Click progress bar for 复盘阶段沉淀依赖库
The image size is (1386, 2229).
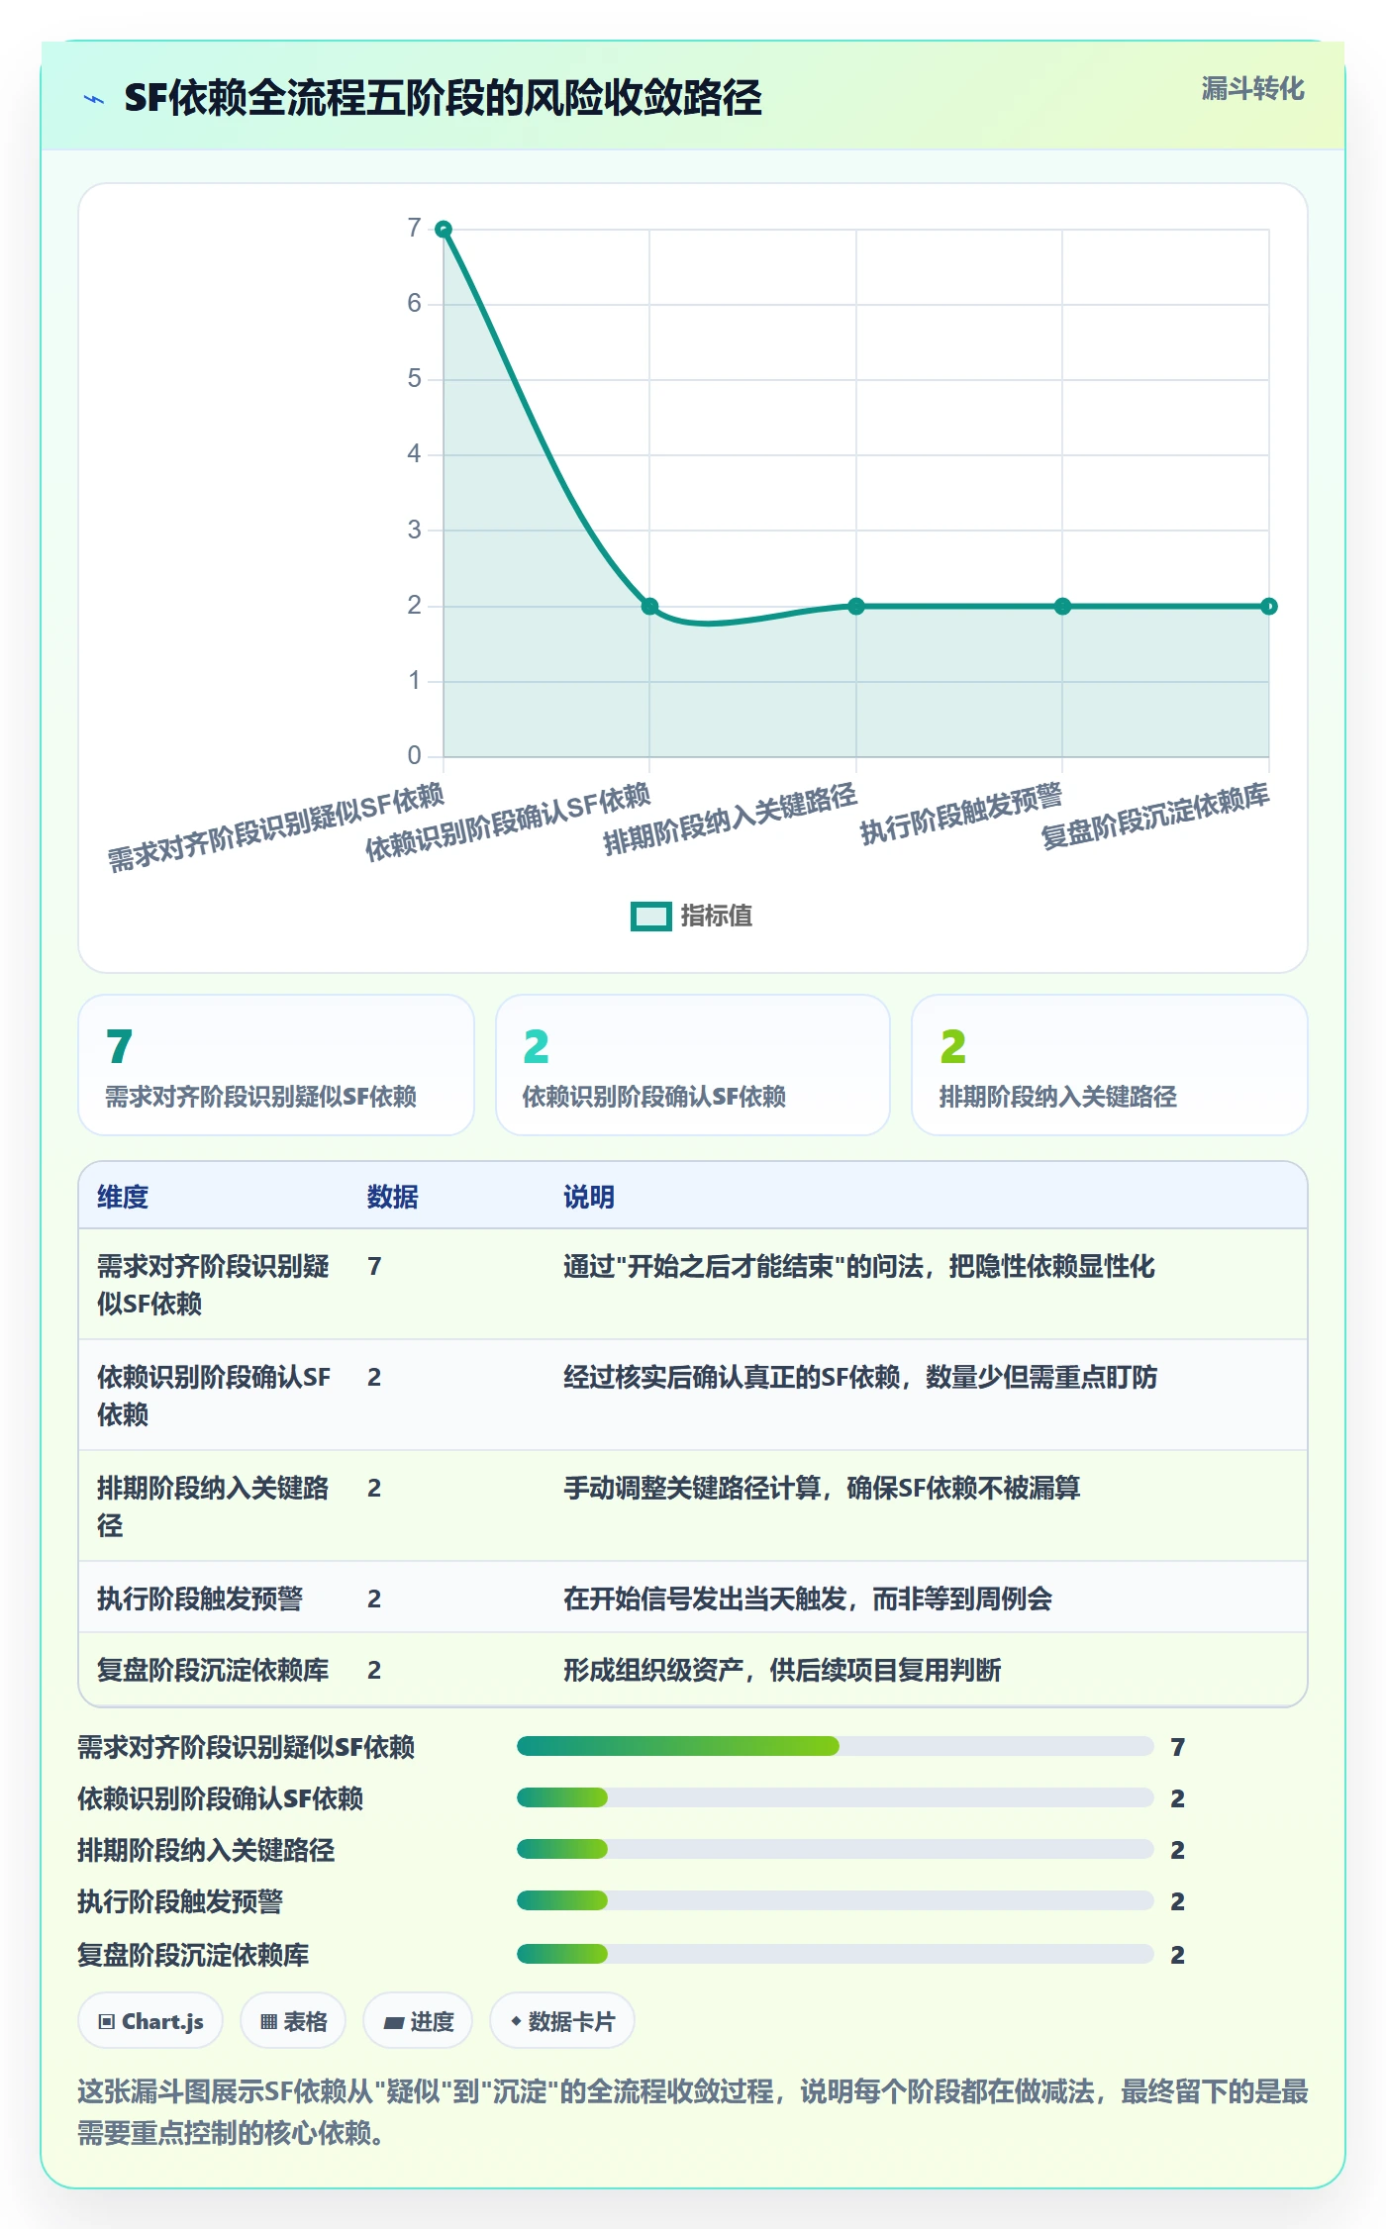[835, 1954]
